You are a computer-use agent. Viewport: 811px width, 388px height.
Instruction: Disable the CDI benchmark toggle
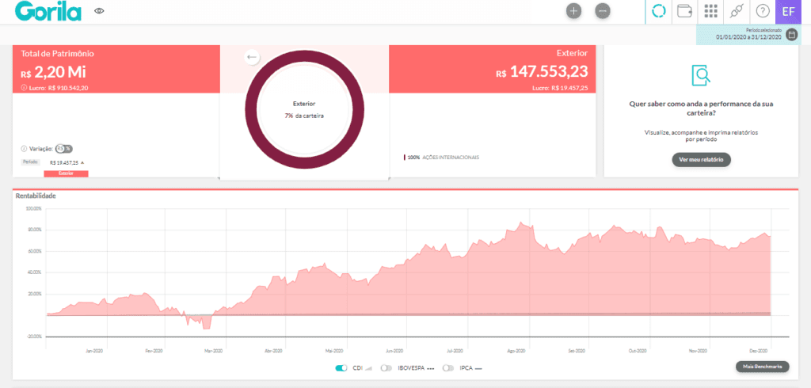(341, 368)
